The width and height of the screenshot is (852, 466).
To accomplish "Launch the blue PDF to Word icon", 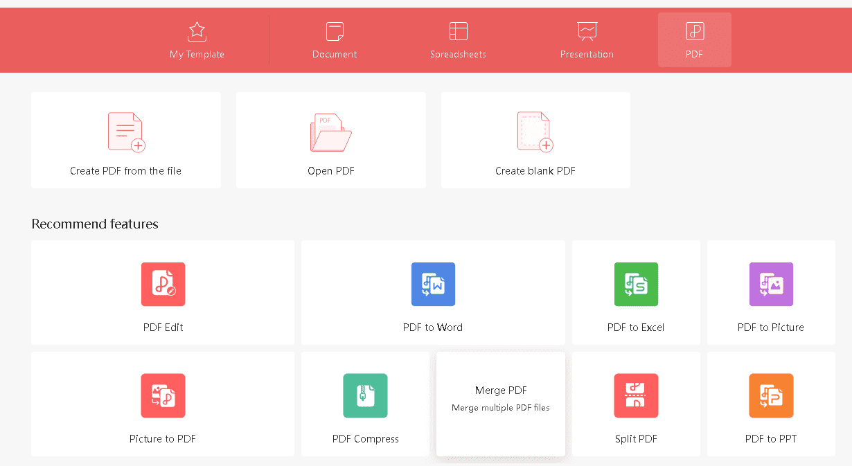I will coord(433,284).
